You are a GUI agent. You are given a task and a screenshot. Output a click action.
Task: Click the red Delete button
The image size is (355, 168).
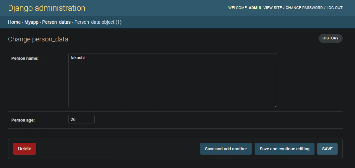point(24,149)
